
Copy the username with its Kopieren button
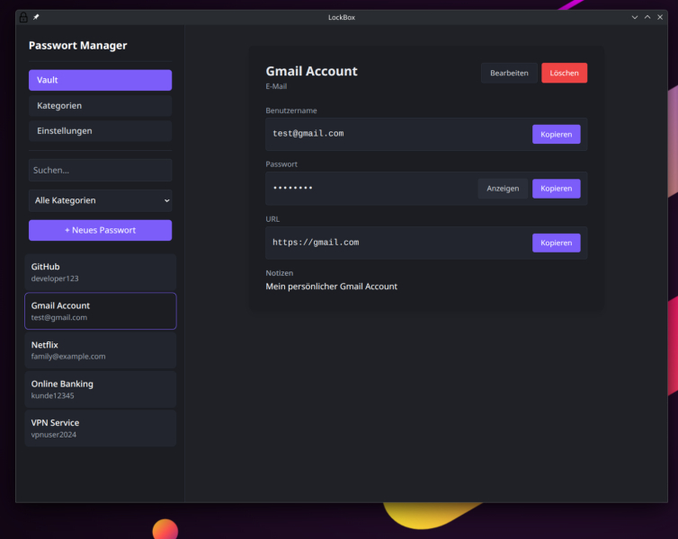coord(556,134)
